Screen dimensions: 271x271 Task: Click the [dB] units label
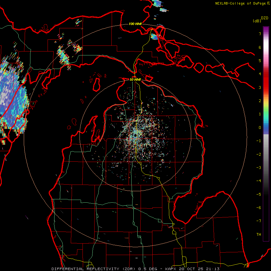coord(257,21)
